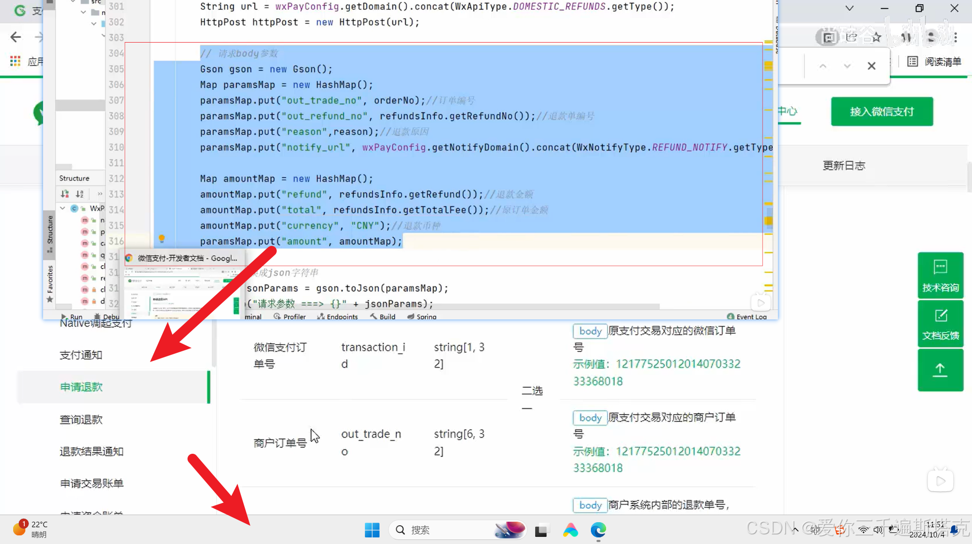Collapse the WxP class node in Structure tree
This screenshot has height=544, width=972.
[62, 208]
